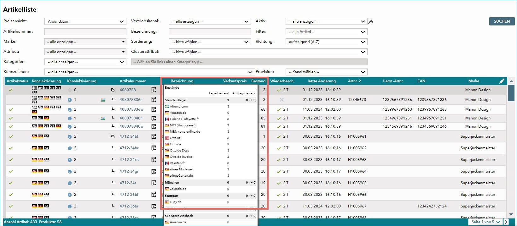Click the Marke column header
Image resolution: width=517 pixels, height=226 pixels.
click(473, 81)
